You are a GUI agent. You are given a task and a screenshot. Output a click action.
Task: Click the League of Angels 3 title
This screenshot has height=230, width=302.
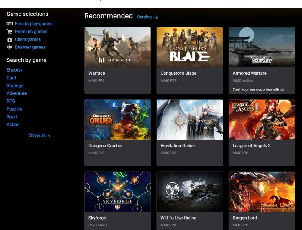251,146
